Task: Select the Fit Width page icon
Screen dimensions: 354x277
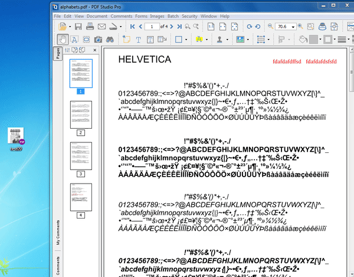Action: pyautogui.click(x=222, y=27)
